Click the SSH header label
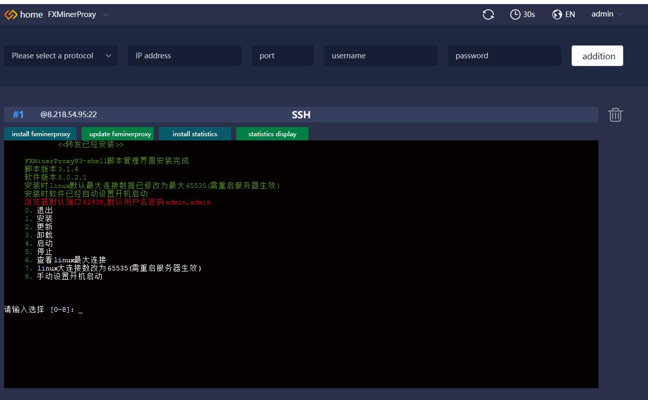The image size is (648, 400). coord(301,115)
